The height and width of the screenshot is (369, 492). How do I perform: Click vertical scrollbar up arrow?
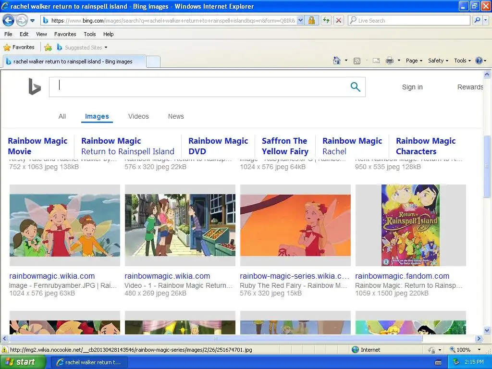point(487,74)
